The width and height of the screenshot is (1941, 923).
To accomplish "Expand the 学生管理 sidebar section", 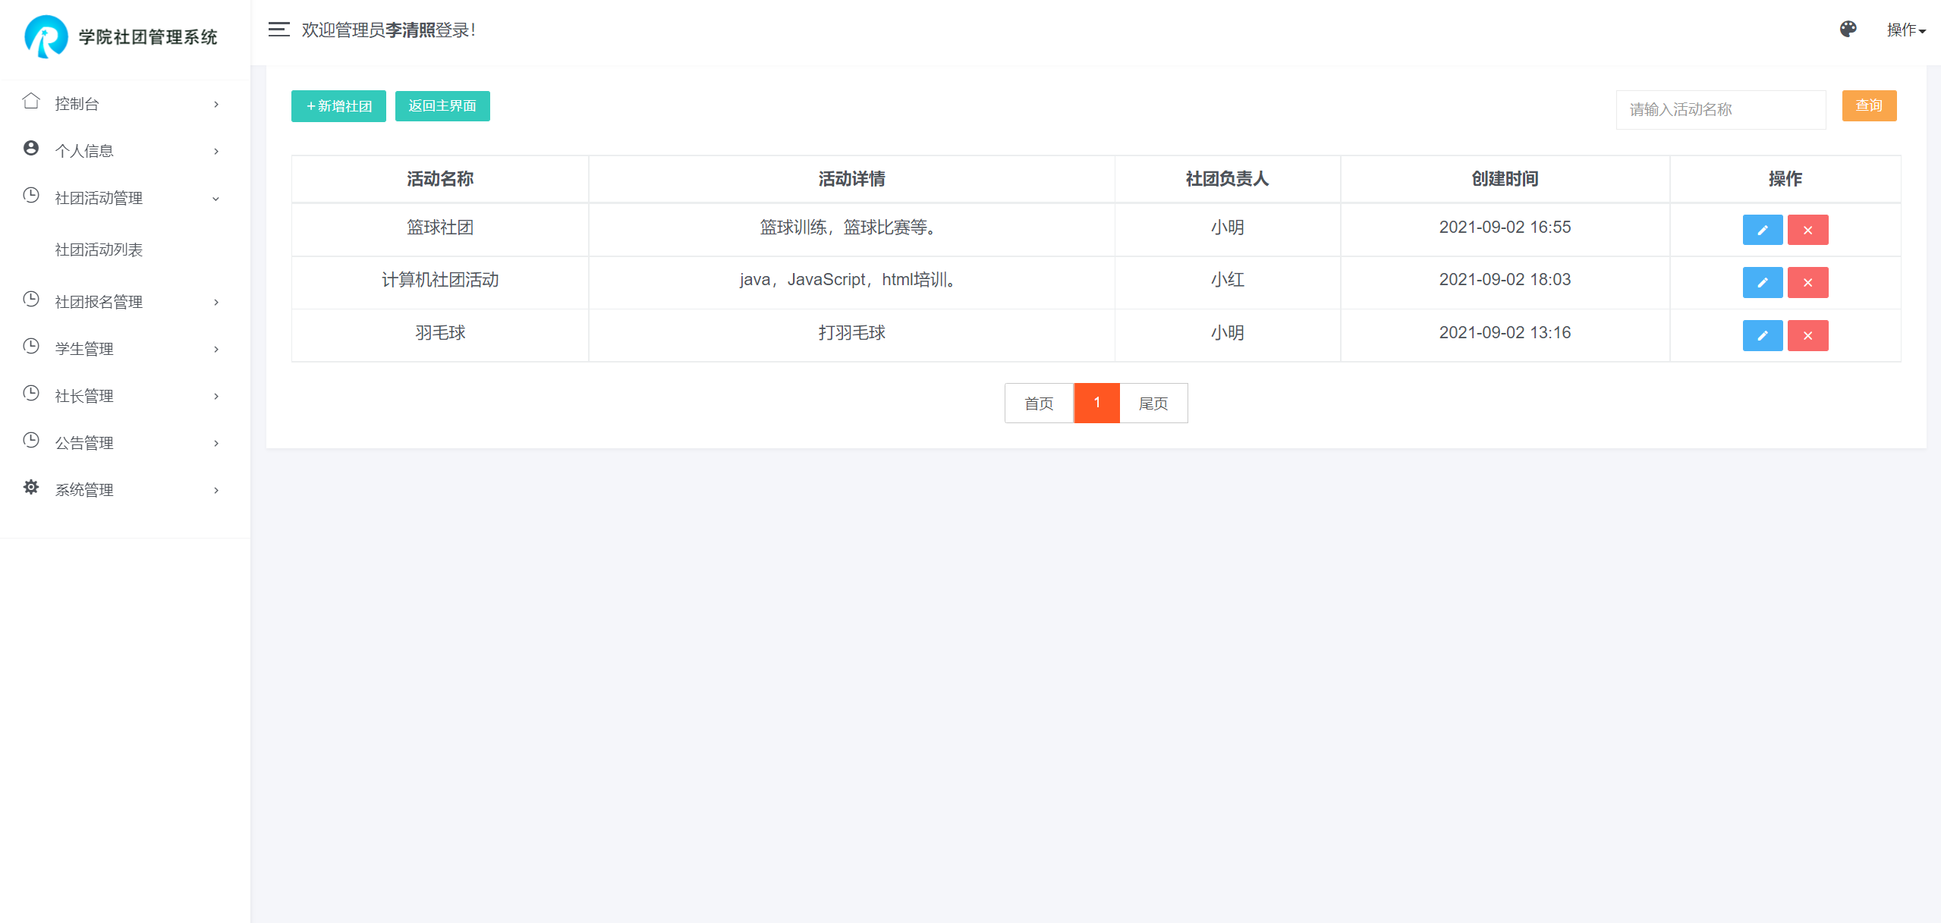I will pyautogui.click(x=121, y=349).
